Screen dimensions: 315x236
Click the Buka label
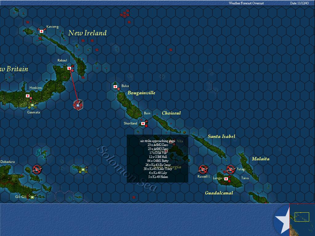coord(125,86)
